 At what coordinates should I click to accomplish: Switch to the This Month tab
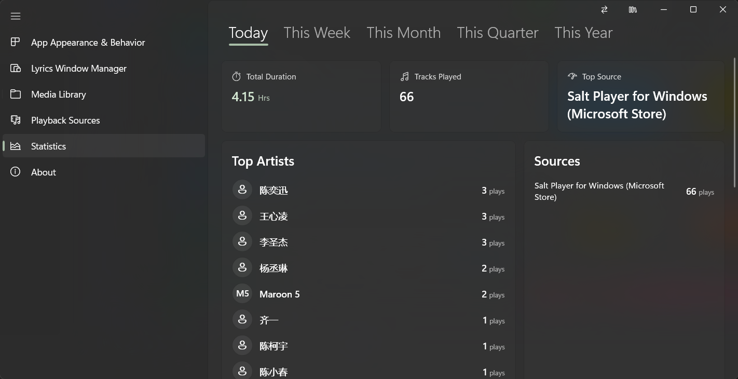pyautogui.click(x=403, y=33)
